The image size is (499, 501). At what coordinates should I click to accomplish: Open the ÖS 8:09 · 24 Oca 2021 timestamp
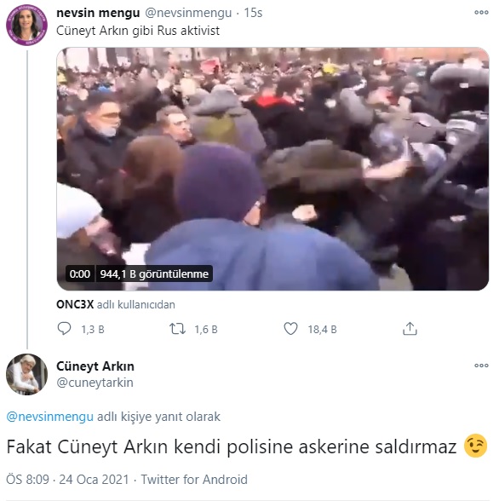coord(67,479)
